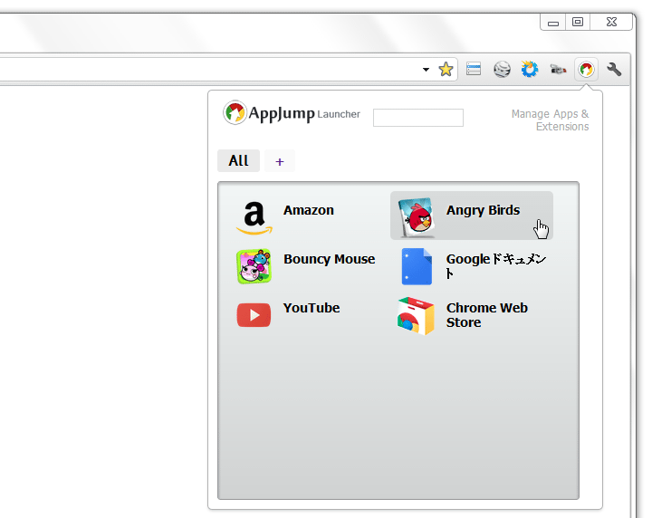The image size is (652, 518).
Task: Click the Angry Birds text label
Action: (484, 211)
